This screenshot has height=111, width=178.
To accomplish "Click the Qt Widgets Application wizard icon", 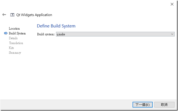I will (12, 15).
